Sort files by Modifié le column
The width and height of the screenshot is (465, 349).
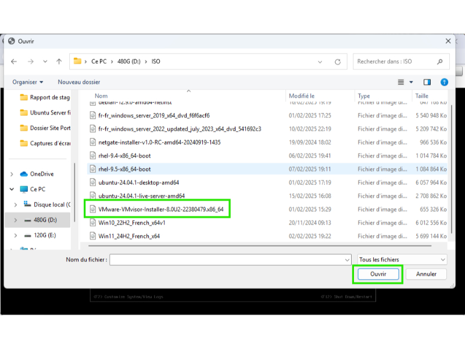coord(302,96)
